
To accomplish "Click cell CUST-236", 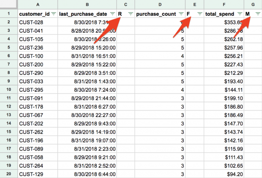I will click(x=38, y=47).
